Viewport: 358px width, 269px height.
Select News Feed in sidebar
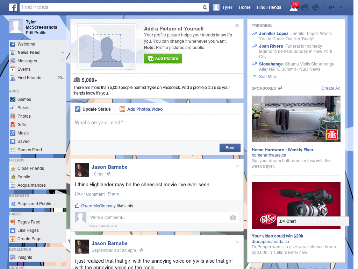coord(29,53)
